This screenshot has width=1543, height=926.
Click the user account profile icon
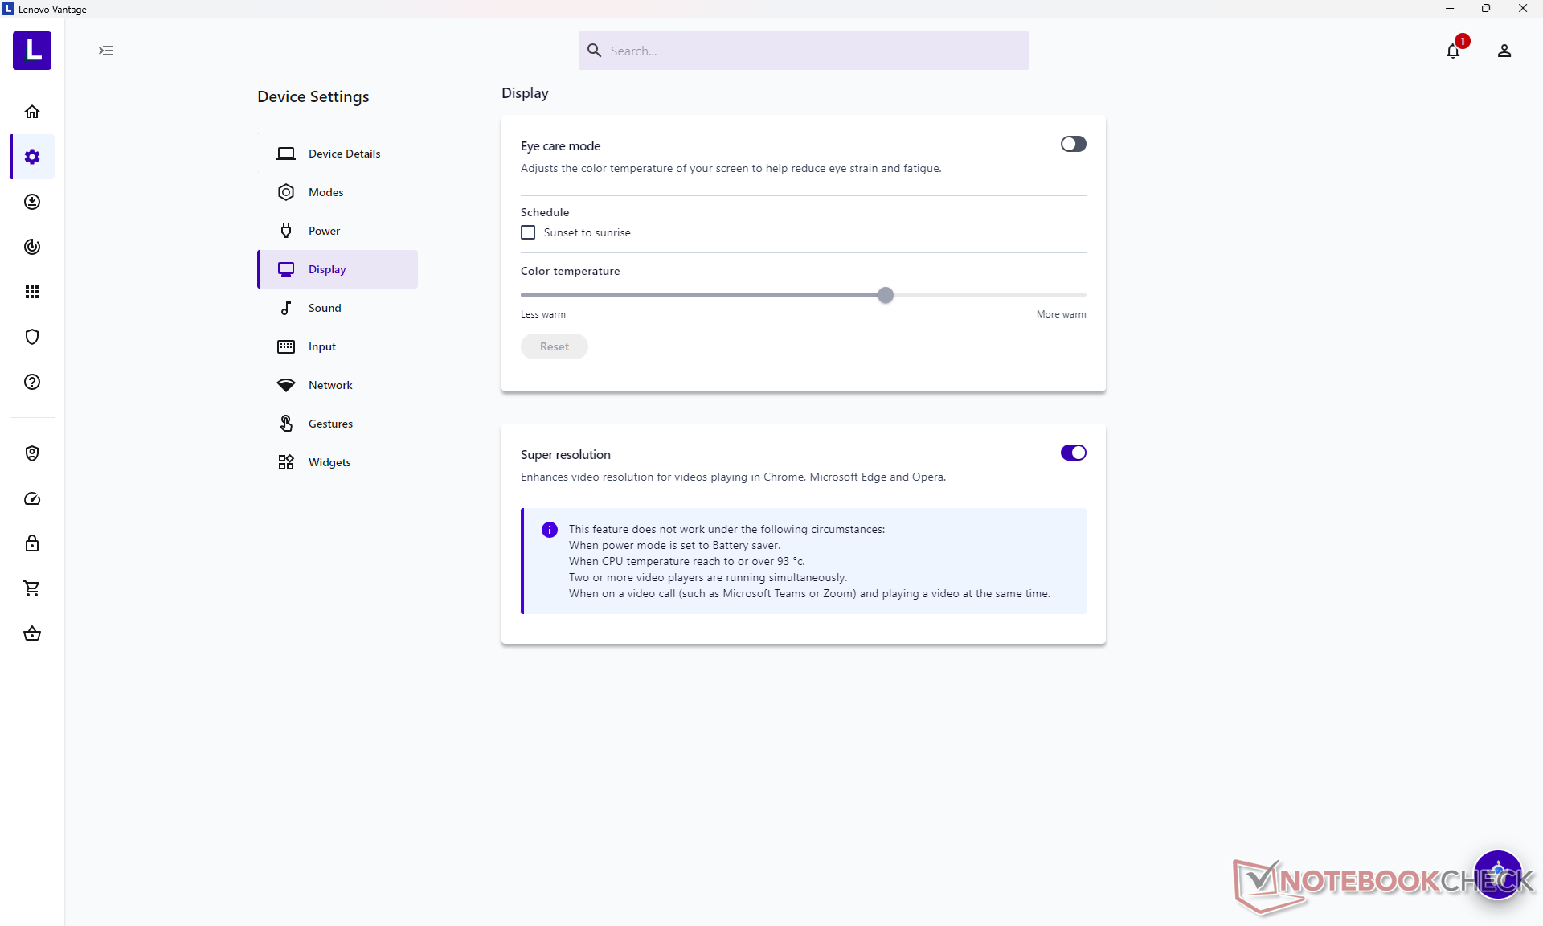click(1504, 51)
